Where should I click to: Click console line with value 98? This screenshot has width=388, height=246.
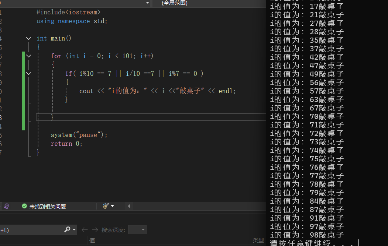point(307,235)
